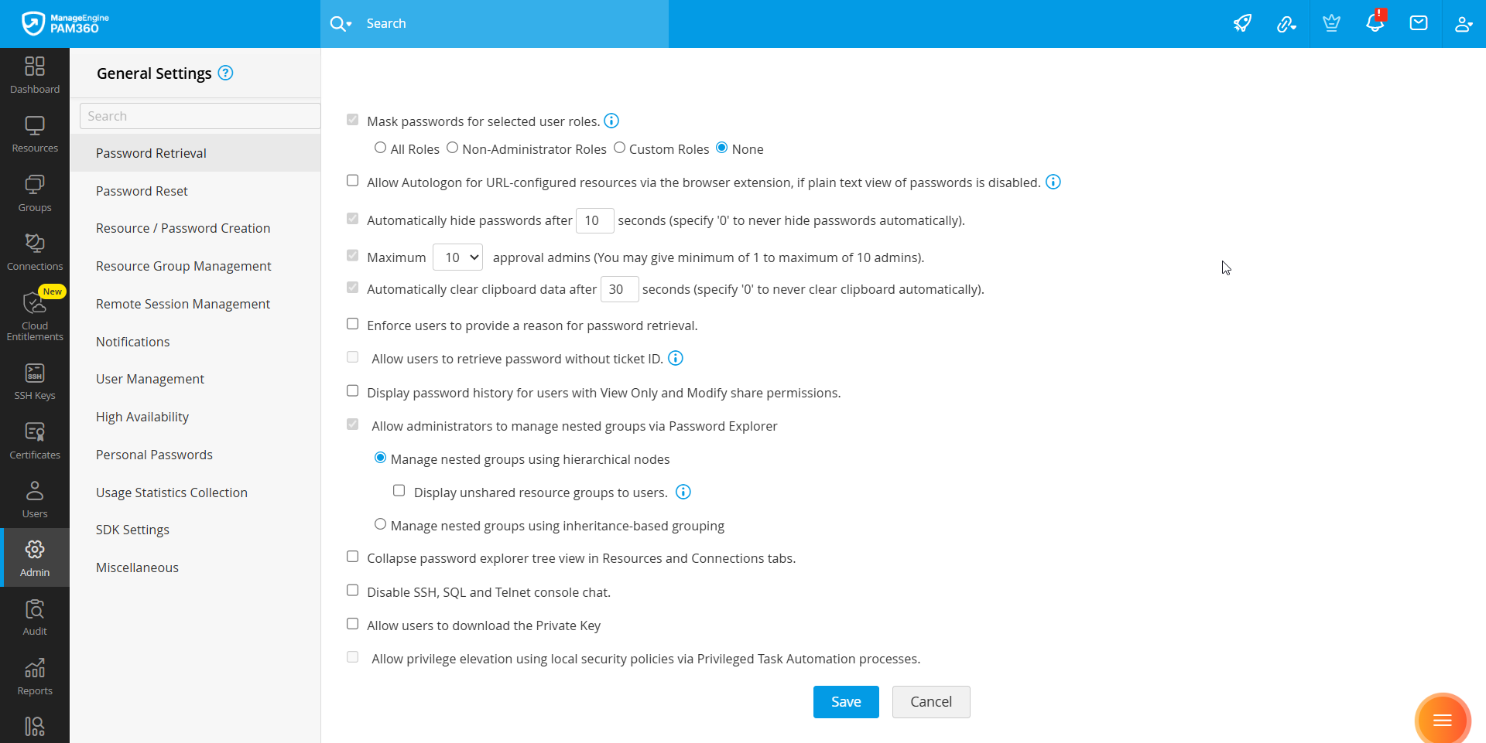This screenshot has width=1486, height=743.
Task: Enable enforcing a reason for password retrieval
Action: click(353, 323)
